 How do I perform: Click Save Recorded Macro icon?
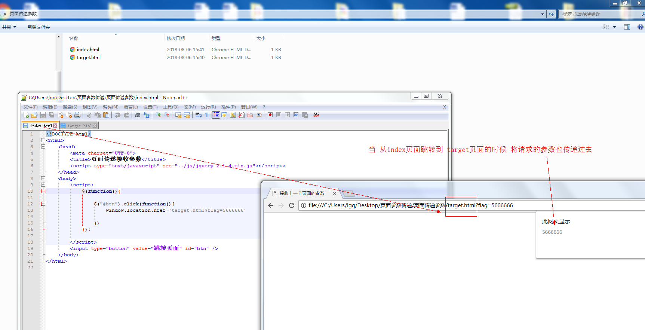[305, 115]
